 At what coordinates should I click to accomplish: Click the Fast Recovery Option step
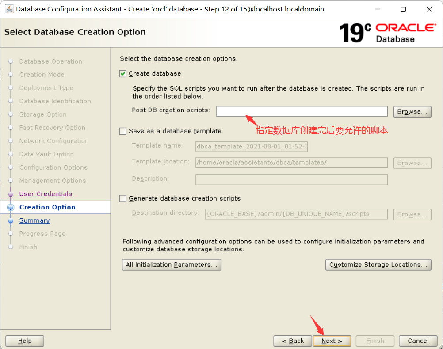[52, 128]
